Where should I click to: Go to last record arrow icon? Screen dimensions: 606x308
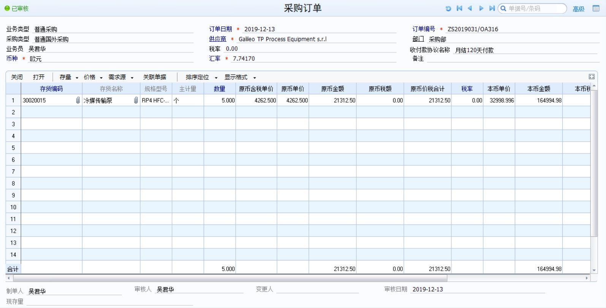pos(492,8)
